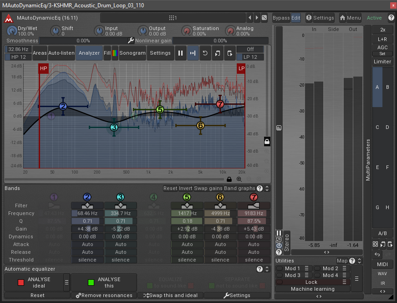Open the top-right help question mark
Viewport: 397px width, 303px height.
(x=391, y=18)
